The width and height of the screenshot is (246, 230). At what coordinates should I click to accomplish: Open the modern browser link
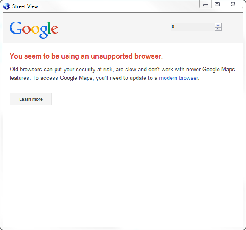[x=179, y=78]
